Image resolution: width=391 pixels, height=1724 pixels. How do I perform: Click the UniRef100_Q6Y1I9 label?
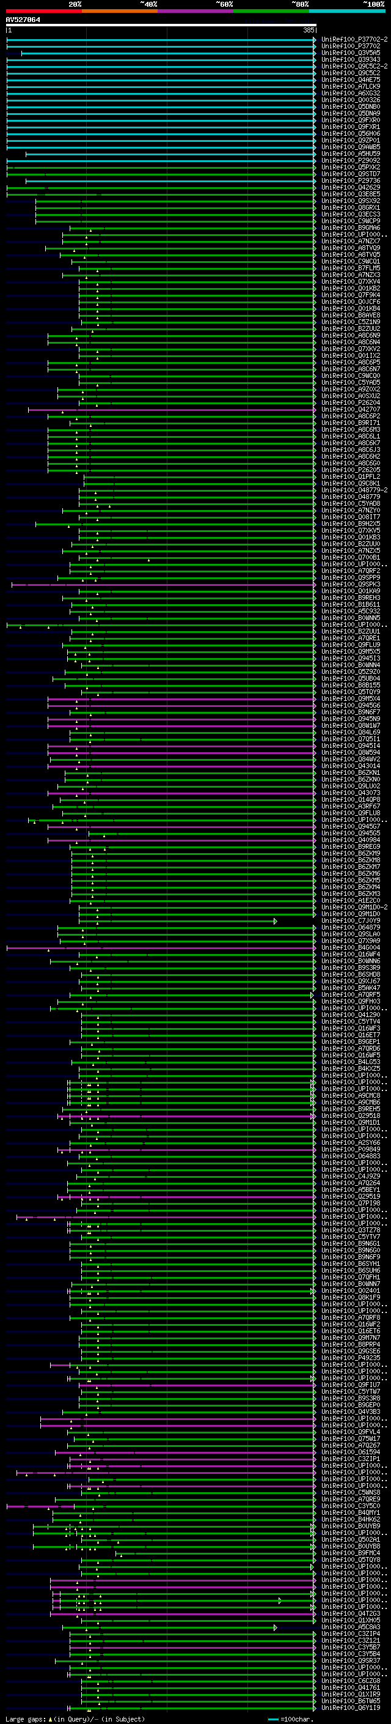coord(351,1707)
